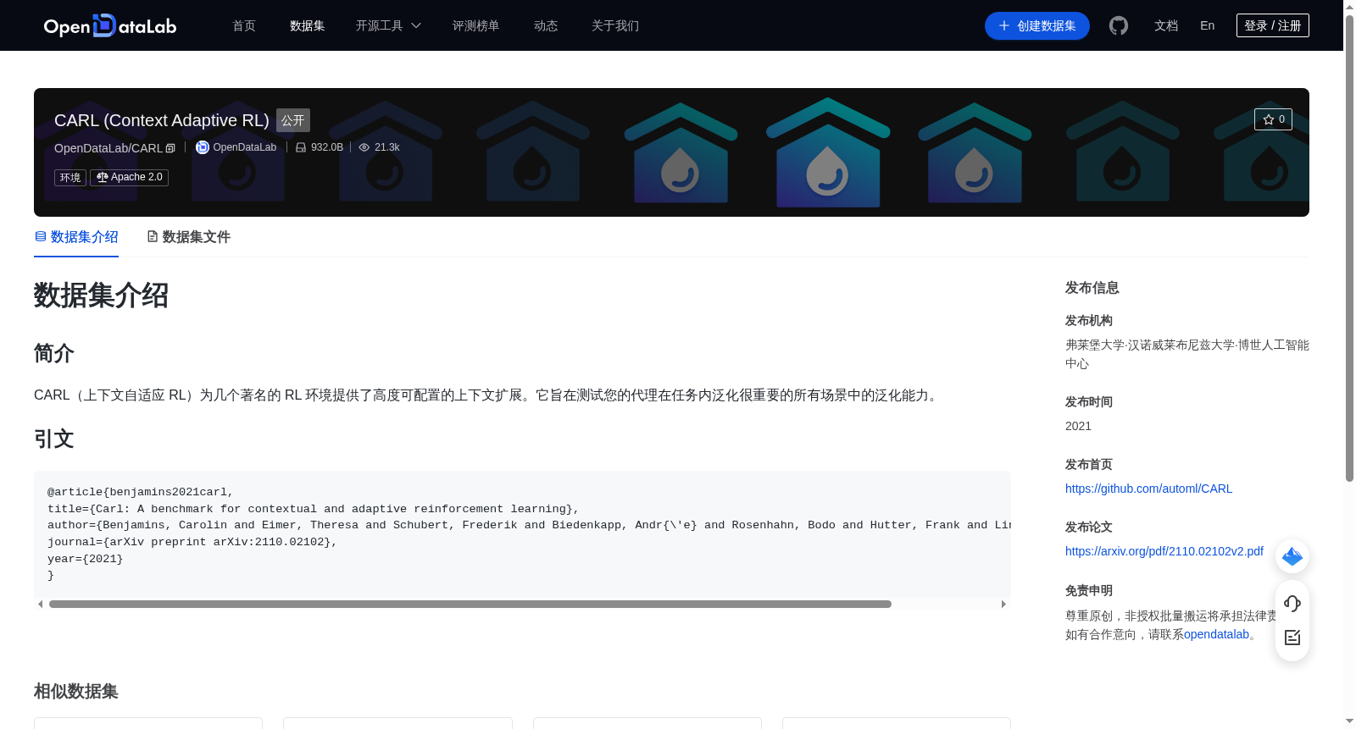Click the CARL (Context Adaptive RL) title
The height and width of the screenshot is (729, 1356).
pyautogui.click(x=162, y=120)
